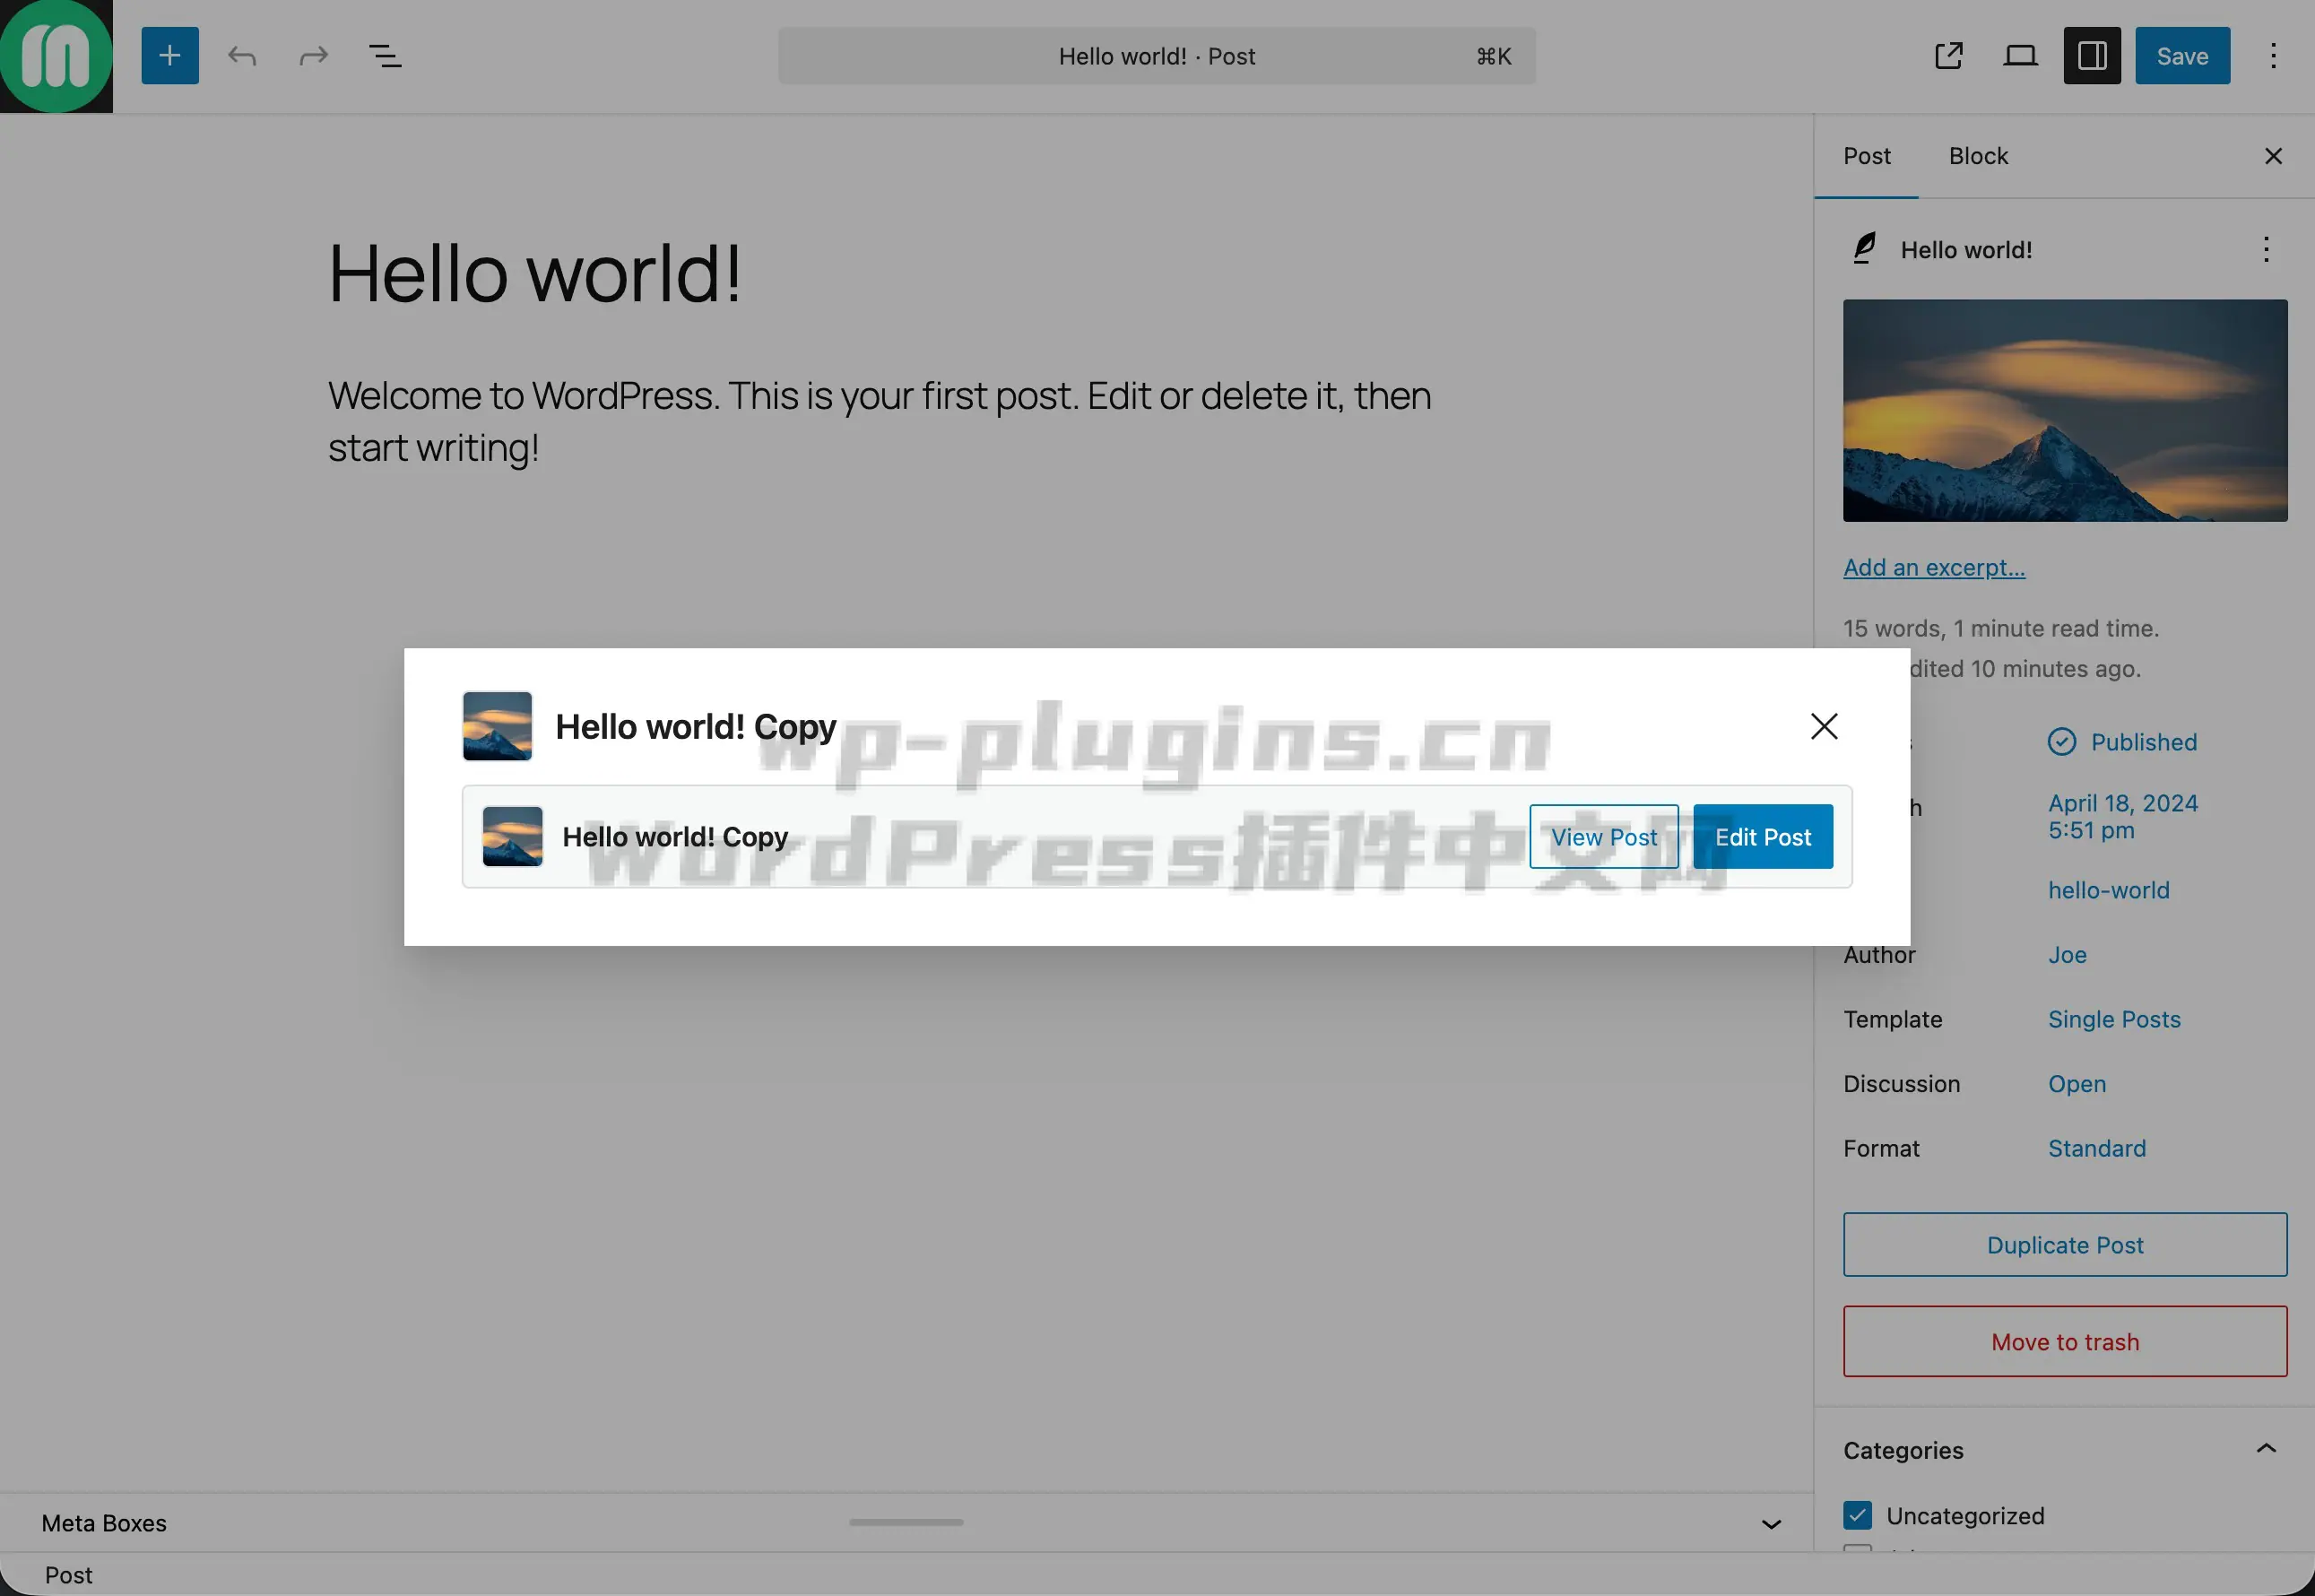Image resolution: width=2315 pixels, height=1596 pixels.
Task: Click Add an excerpt link
Action: tap(1934, 567)
